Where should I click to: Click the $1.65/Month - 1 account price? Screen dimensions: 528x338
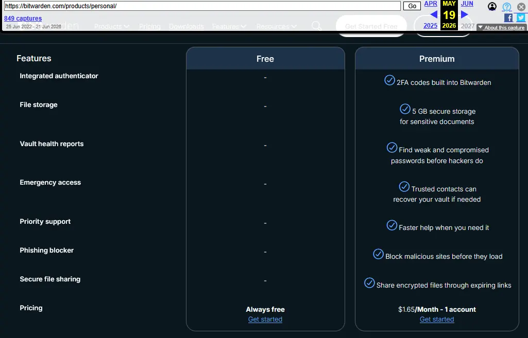coord(437,309)
